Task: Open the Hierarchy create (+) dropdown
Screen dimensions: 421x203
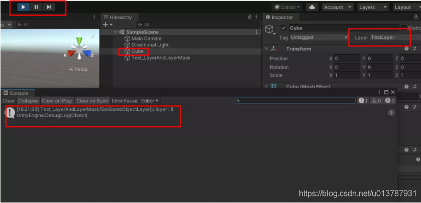Action: pyautogui.click(x=108, y=24)
